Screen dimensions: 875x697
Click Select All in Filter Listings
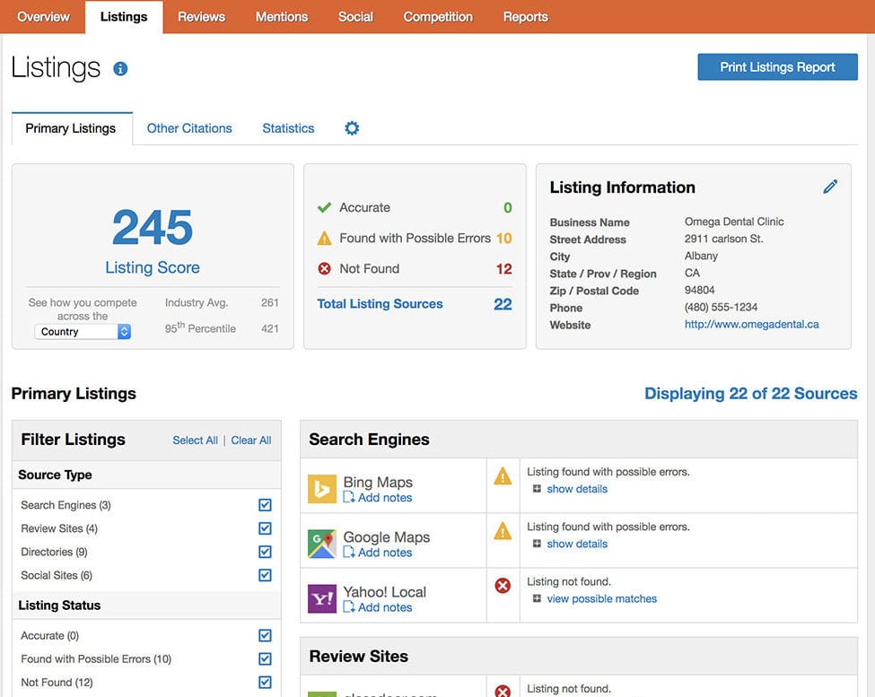(195, 440)
